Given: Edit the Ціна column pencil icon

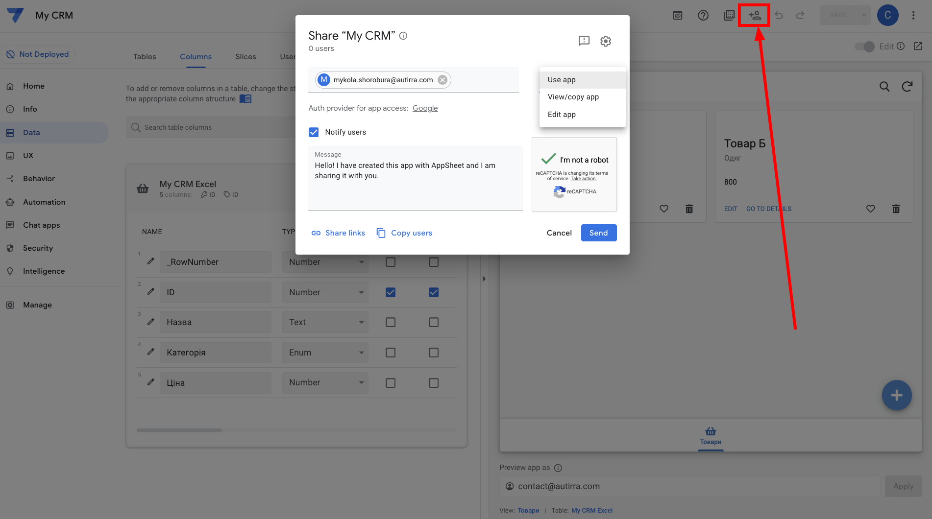Looking at the screenshot, I should 151,382.
